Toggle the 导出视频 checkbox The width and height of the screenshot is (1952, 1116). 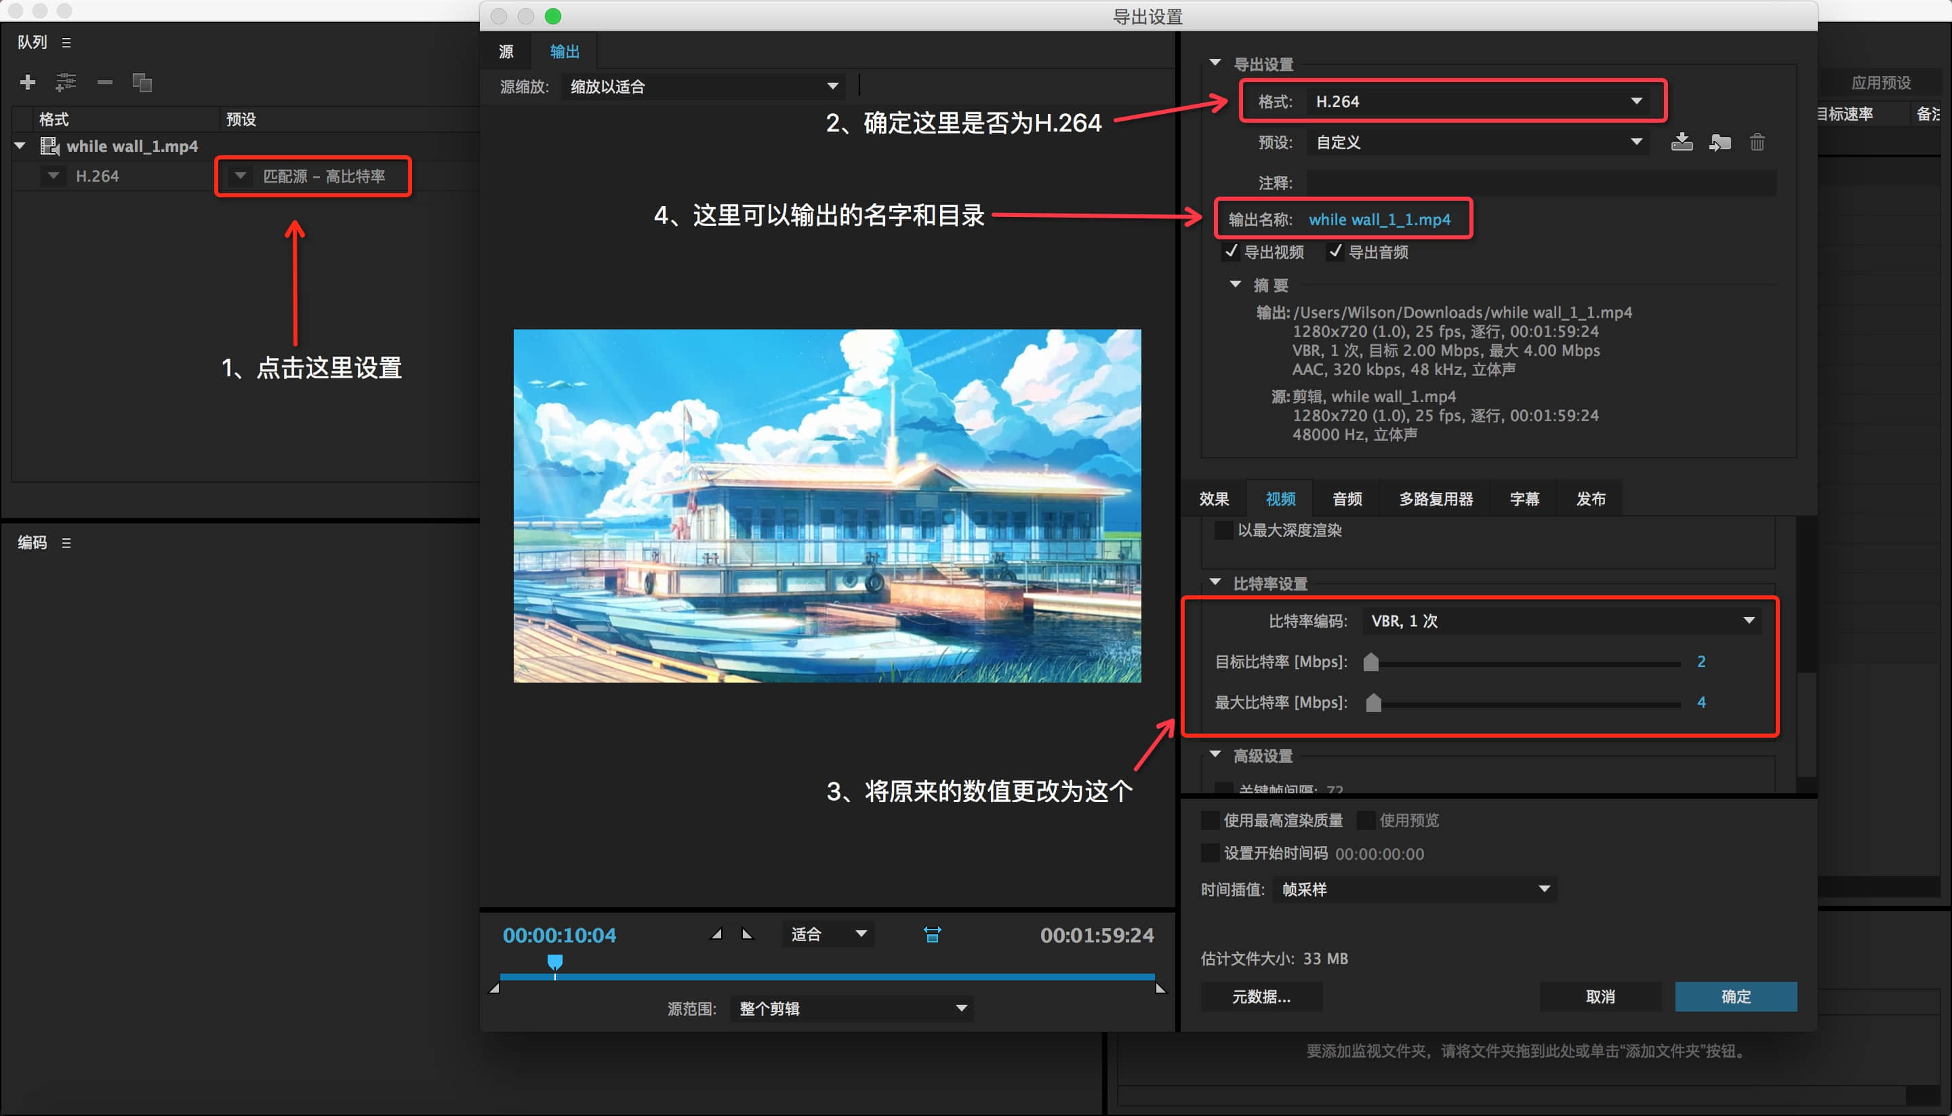[1231, 252]
